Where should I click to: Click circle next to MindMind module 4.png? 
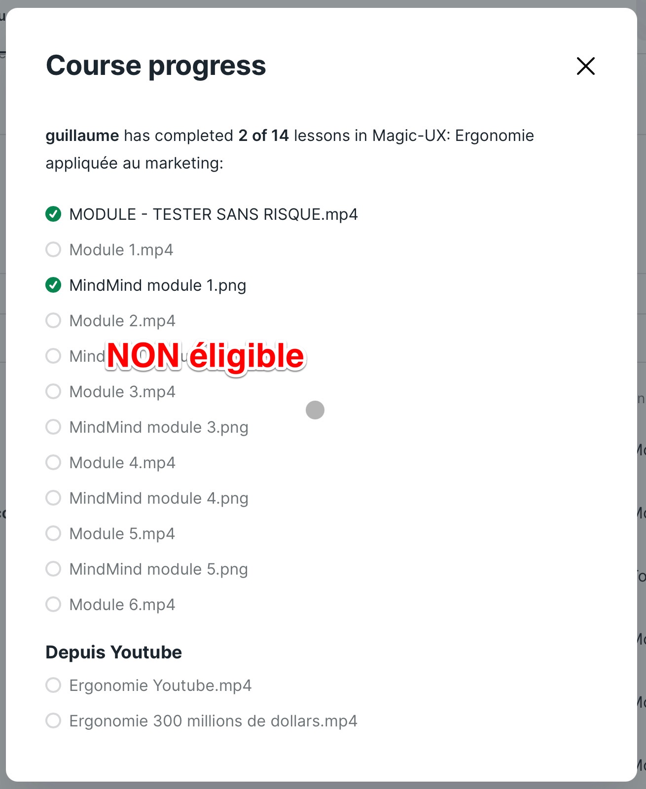pyautogui.click(x=53, y=498)
